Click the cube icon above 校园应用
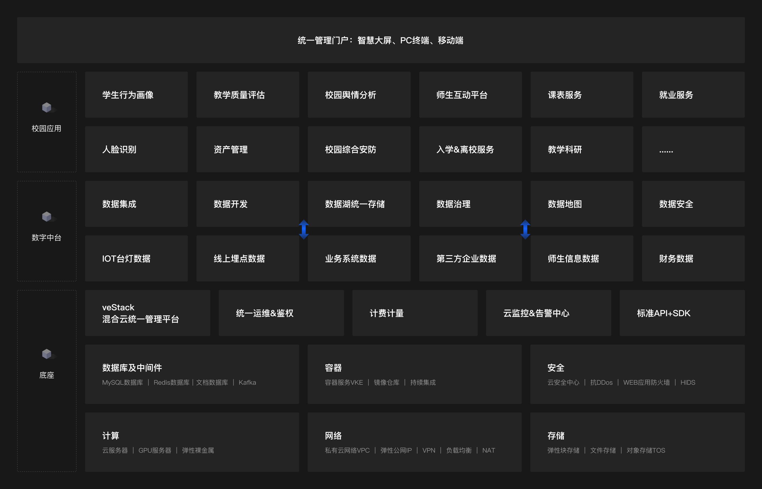This screenshot has height=489, width=762. tap(47, 108)
